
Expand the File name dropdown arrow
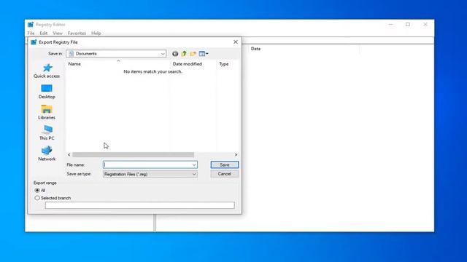pos(194,165)
